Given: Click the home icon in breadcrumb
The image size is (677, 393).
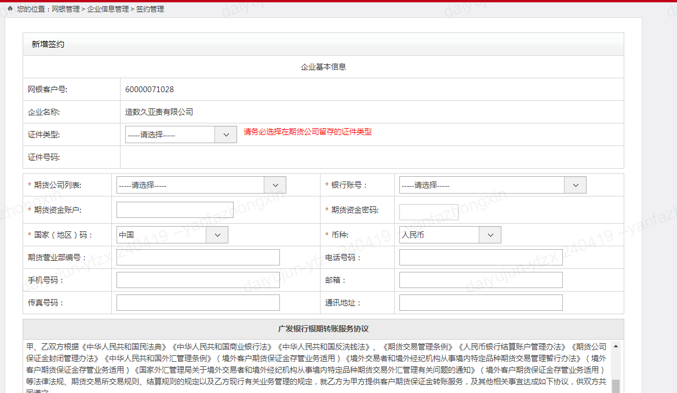Looking at the screenshot, I should click(10, 9).
